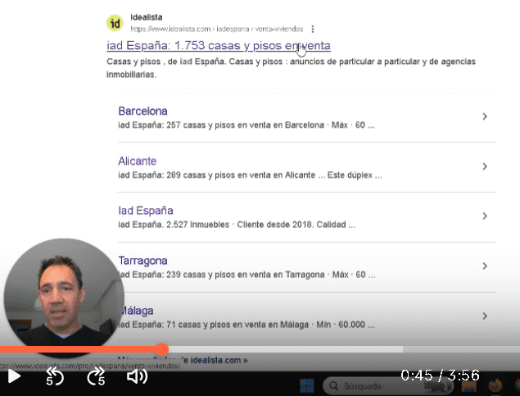Expand the Tarragona sitelink chevron
The height and width of the screenshot is (396, 520).
click(x=485, y=266)
